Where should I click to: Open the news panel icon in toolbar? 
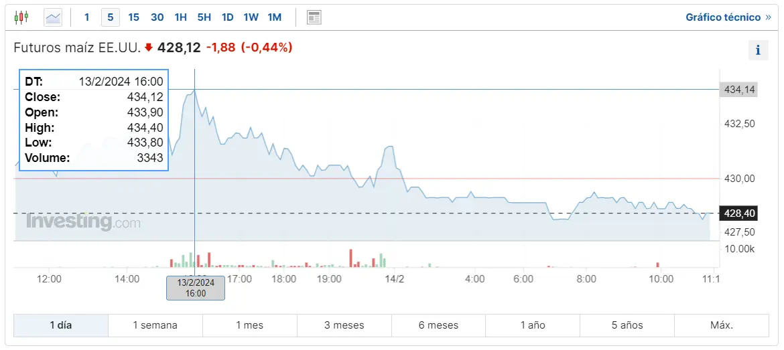click(x=314, y=17)
